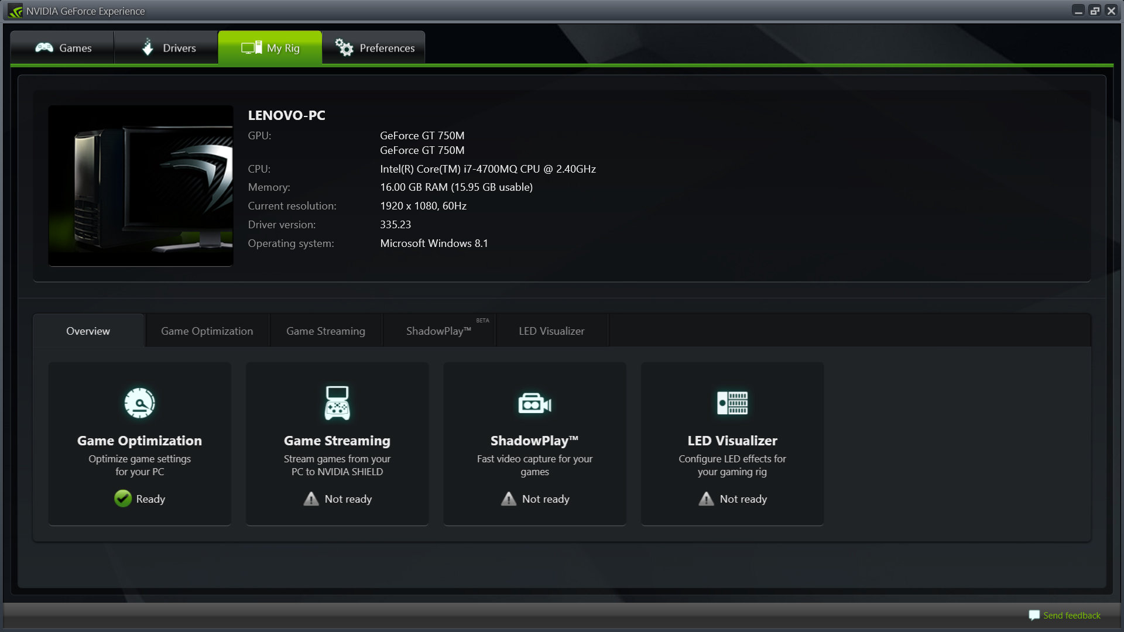This screenshot has width=1124, height=632.
Task: Click the gears icon on Preferences tab
Action: pos(344,47)
